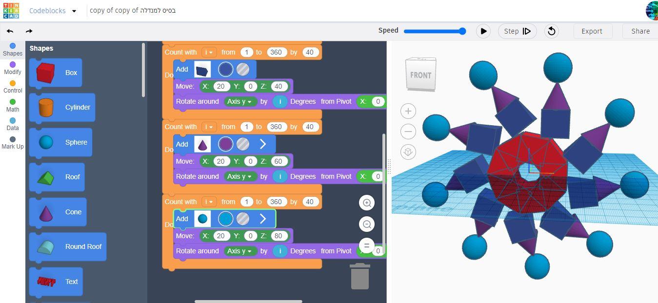Open the Tinkercad logo home link
The image size is (658, 303).
pos(11,10)
